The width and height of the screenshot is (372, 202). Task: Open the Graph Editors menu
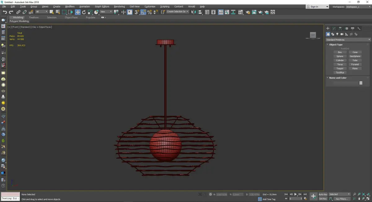click(x=102, y=7)
